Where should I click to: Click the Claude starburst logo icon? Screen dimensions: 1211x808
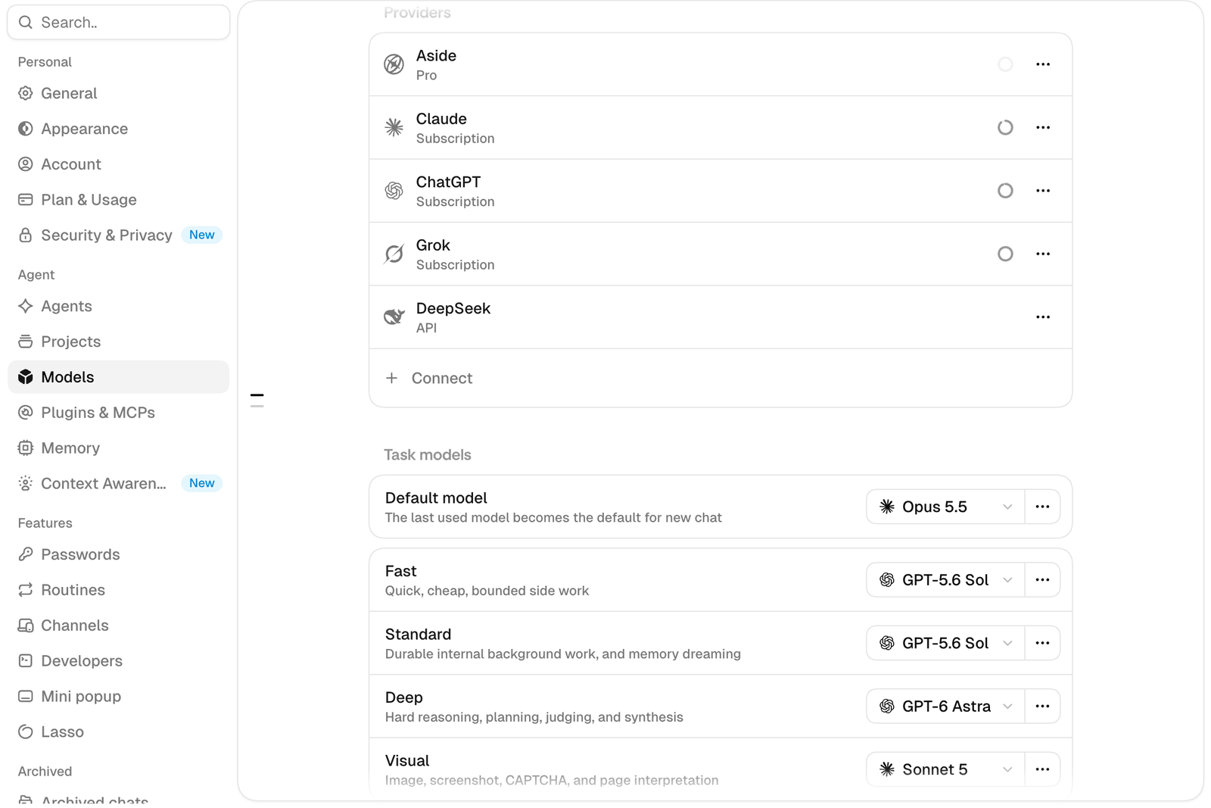click(x=394, y=127)
